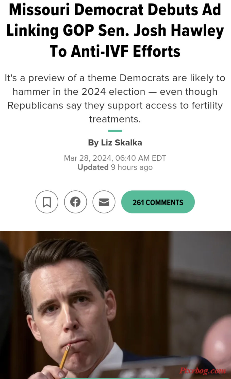Click the "Updated 9 hours ago" text
The width and height of the screenshot is (231, 379).
tap(115, 167)
